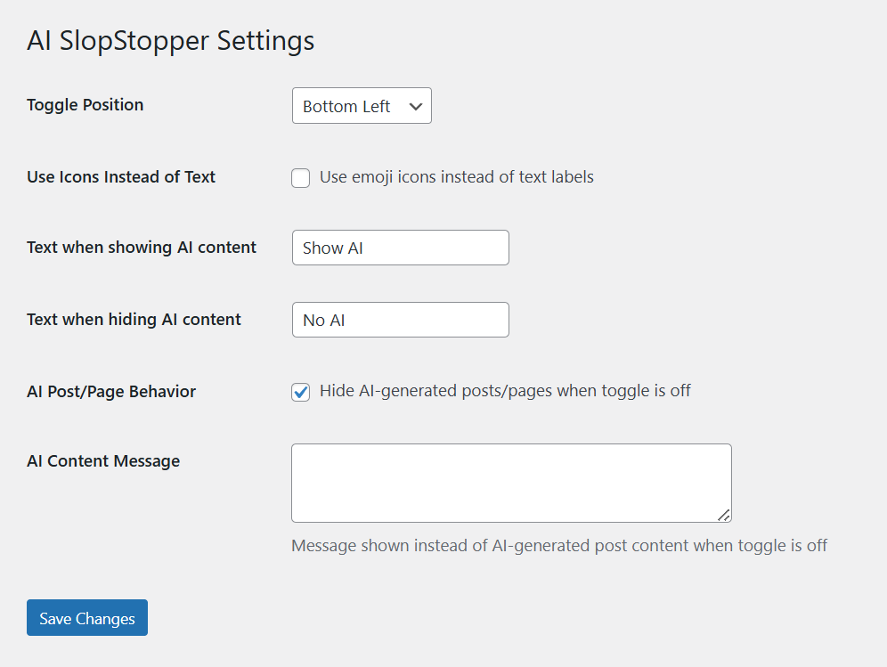
Task: Click the 'Use emoji icons instead of text labels' label
Action: pos(456,177)
